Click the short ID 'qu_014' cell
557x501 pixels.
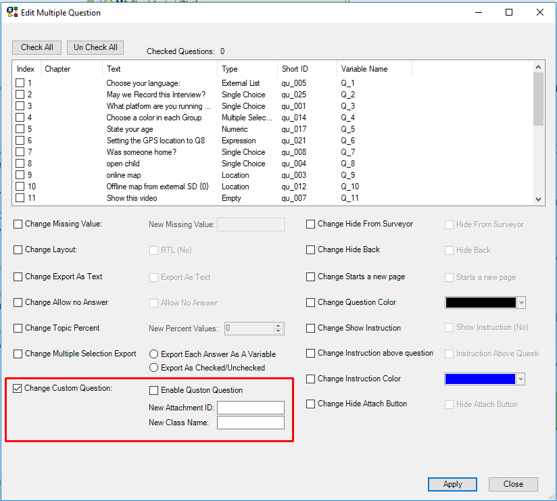(x=294, y=118)
